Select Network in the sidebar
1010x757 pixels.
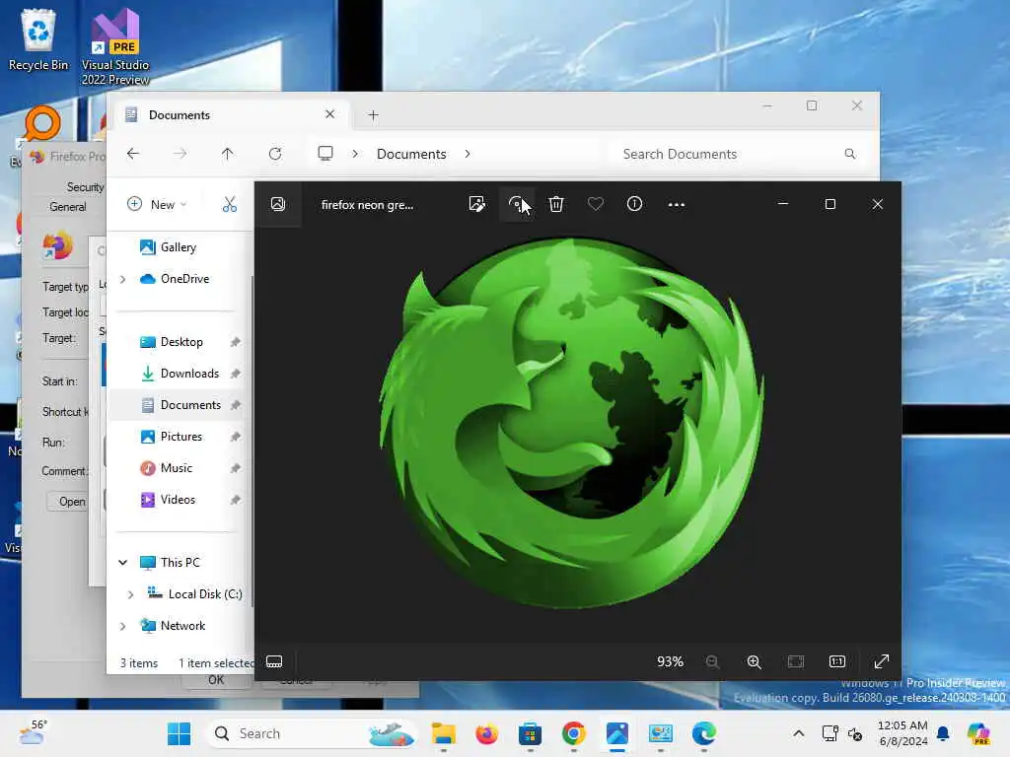point(182,626)
